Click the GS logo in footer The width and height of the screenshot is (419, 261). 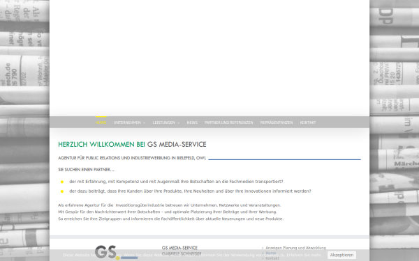click(x=116, y=252)
